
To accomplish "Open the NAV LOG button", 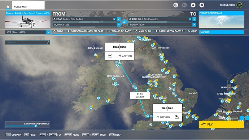I will pos(221,32).
